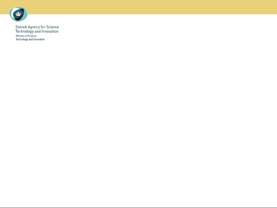Click the bold "Technology and Innovation" line

[x=37, y=31]
